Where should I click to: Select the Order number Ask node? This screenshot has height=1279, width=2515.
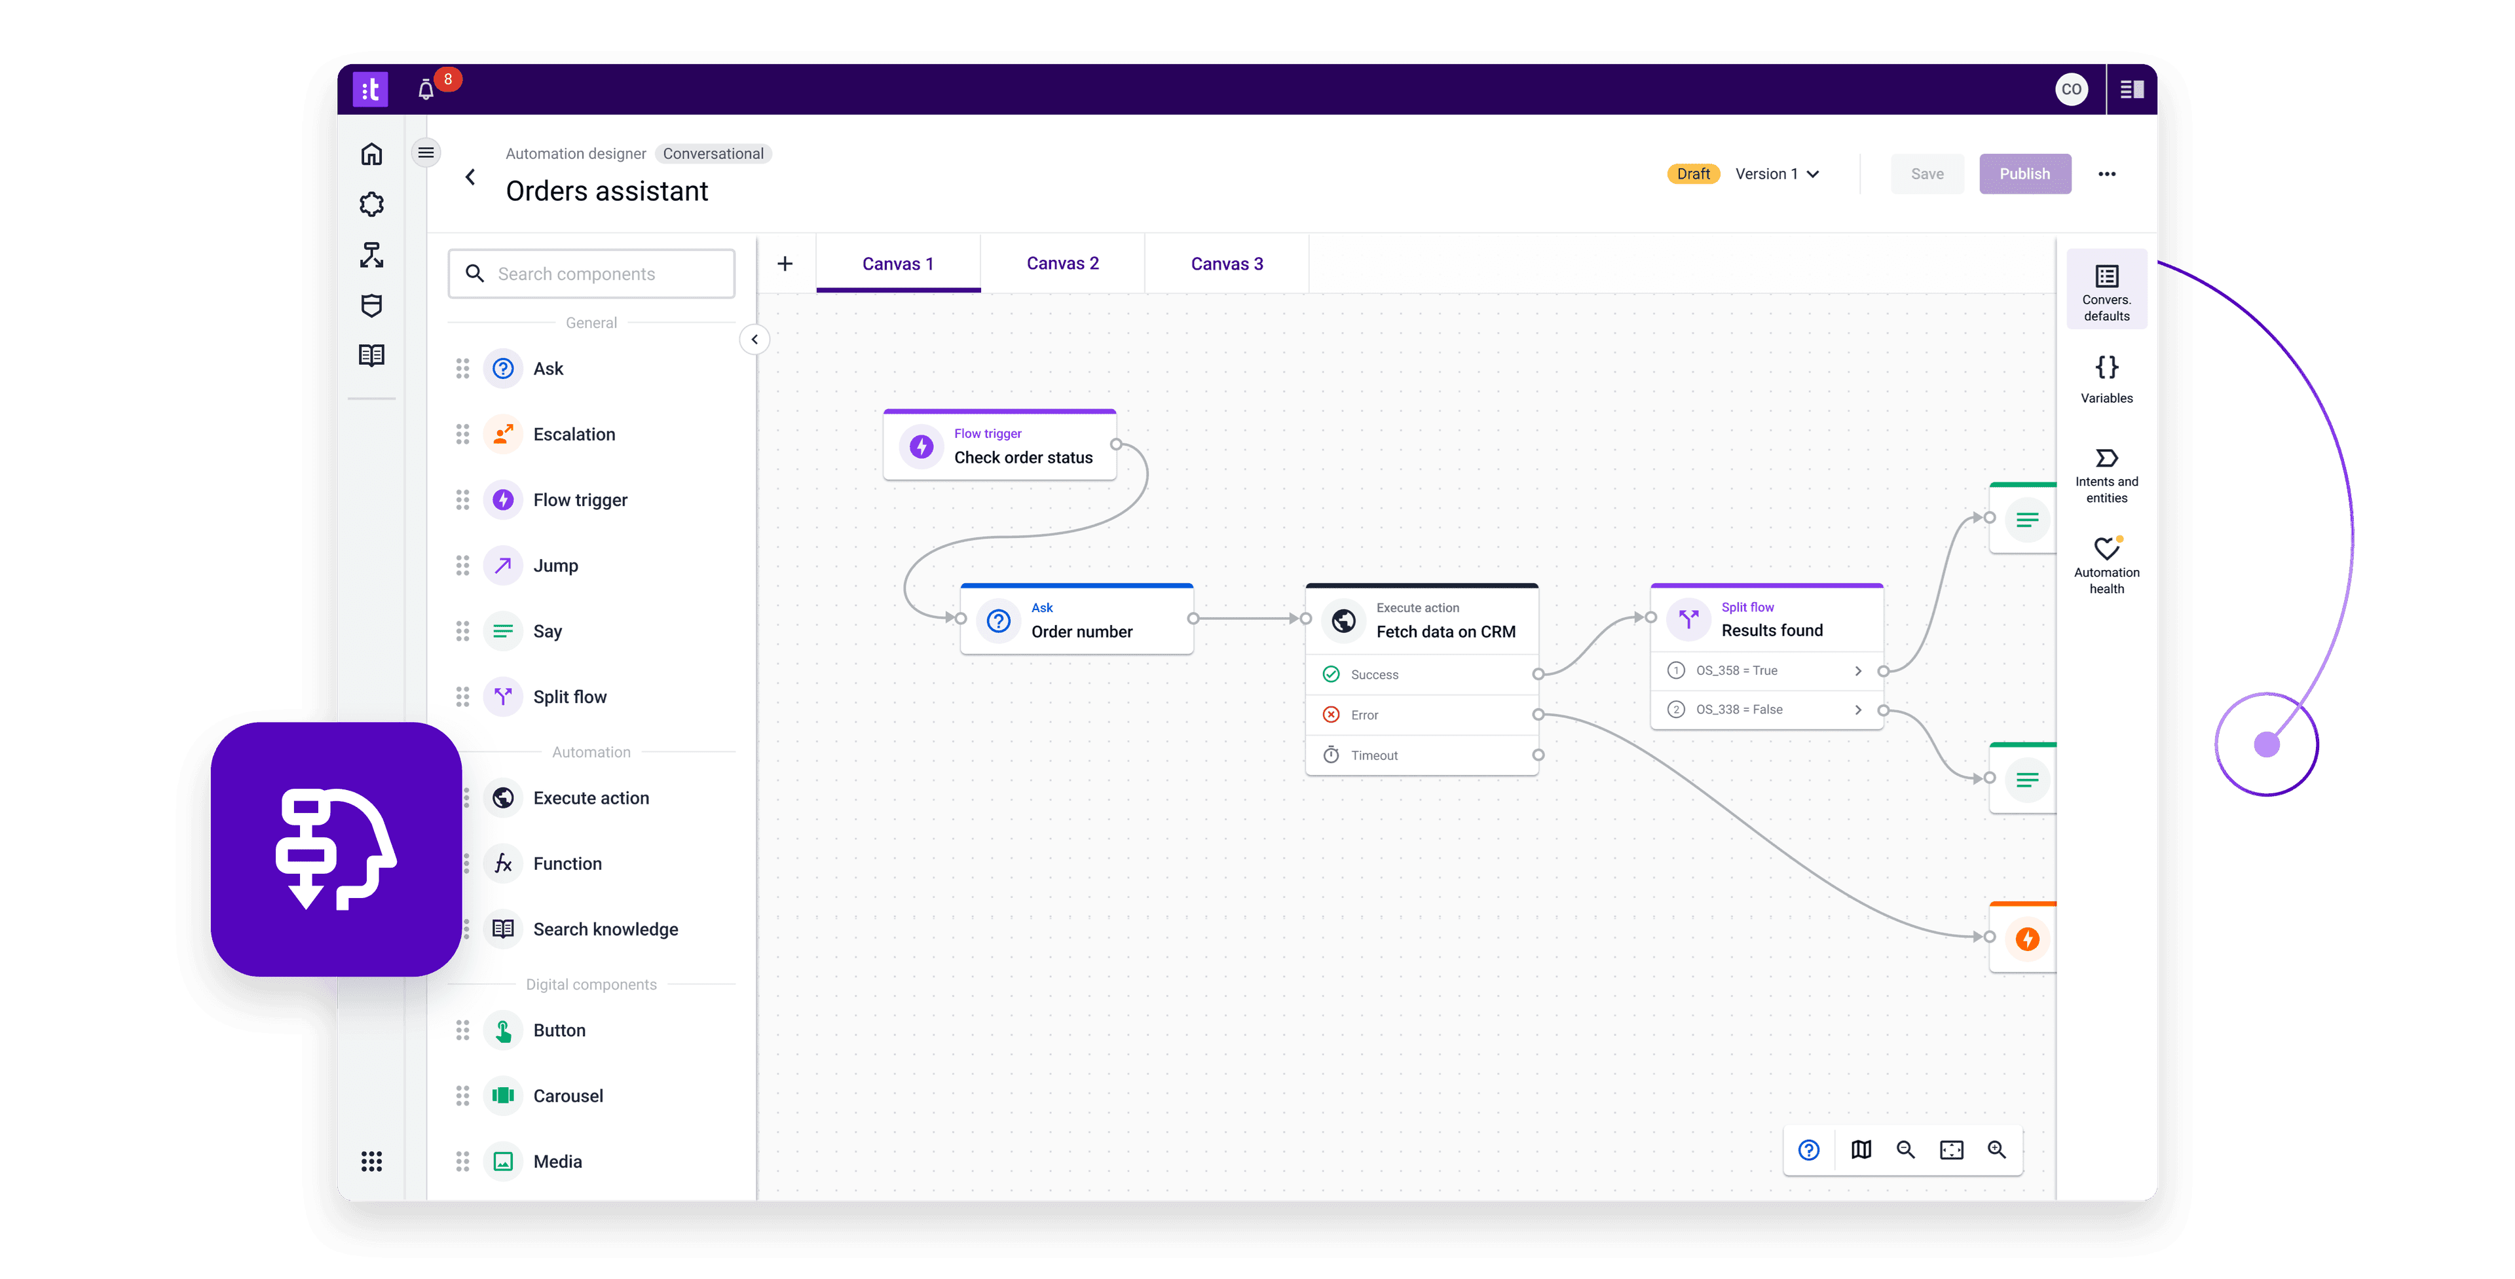(1077, 619)
